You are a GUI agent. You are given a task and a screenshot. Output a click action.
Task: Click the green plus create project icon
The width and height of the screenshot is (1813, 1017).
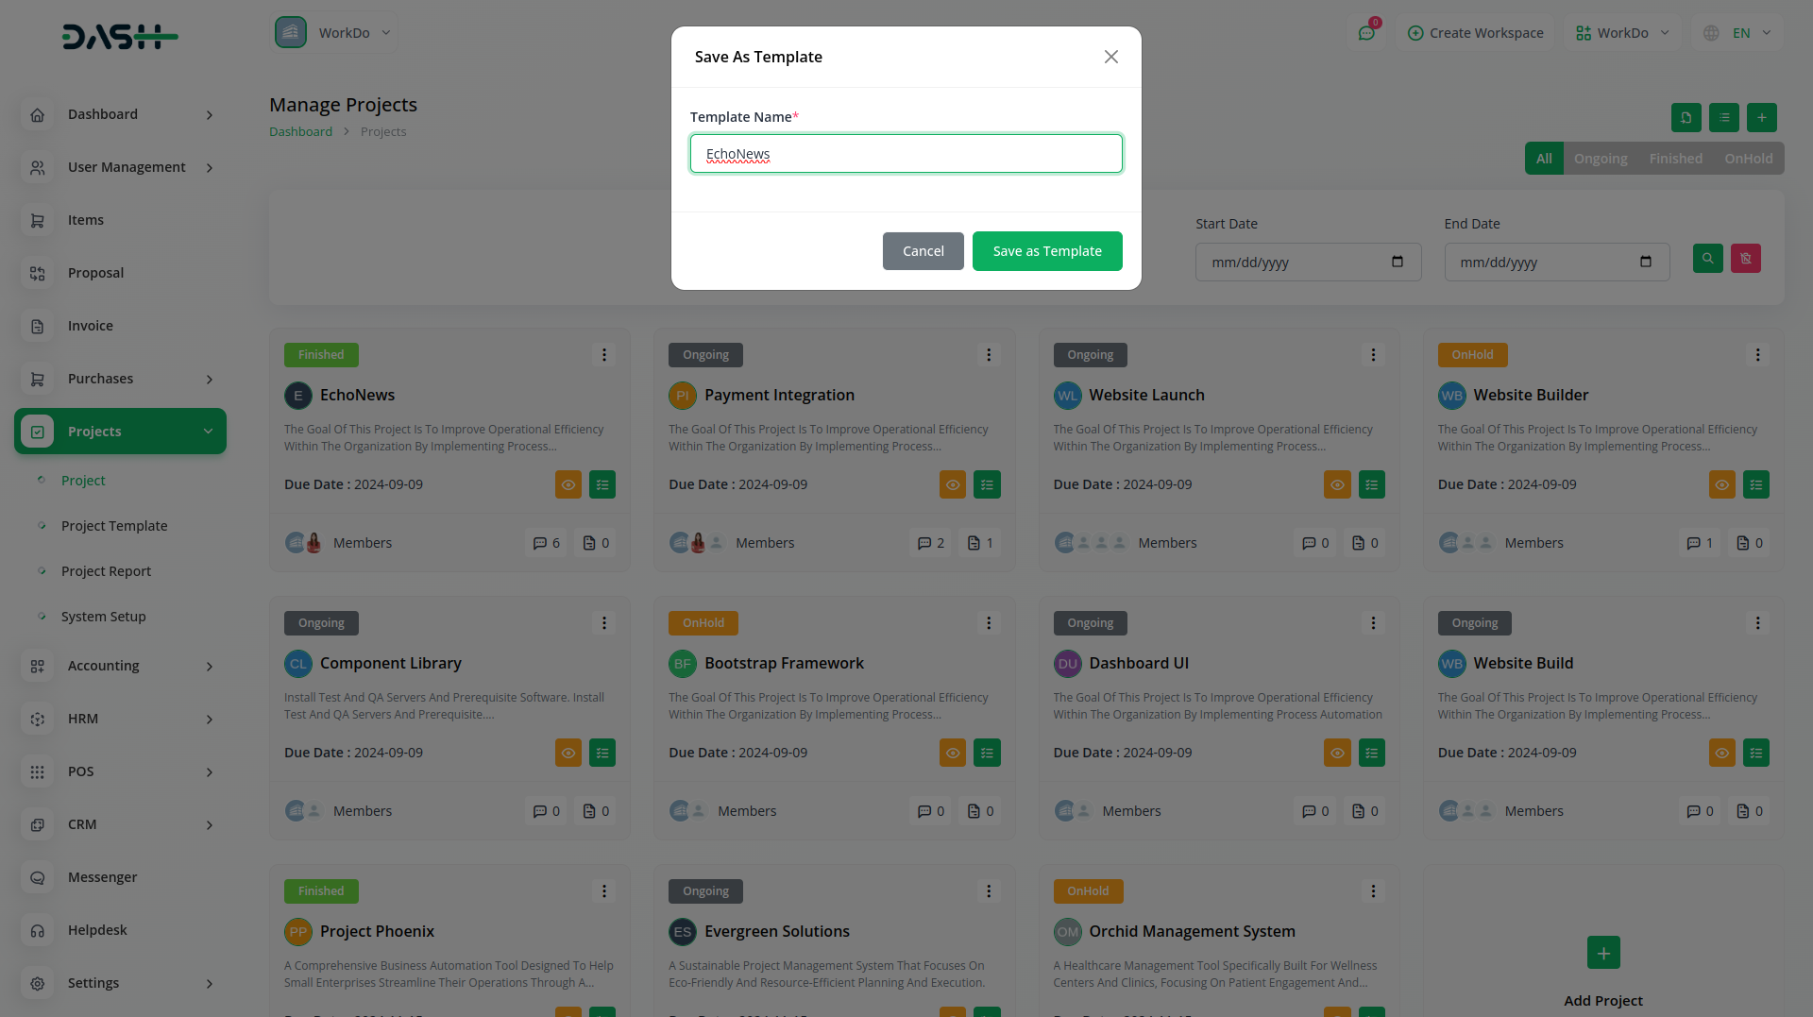(1762, 118)
